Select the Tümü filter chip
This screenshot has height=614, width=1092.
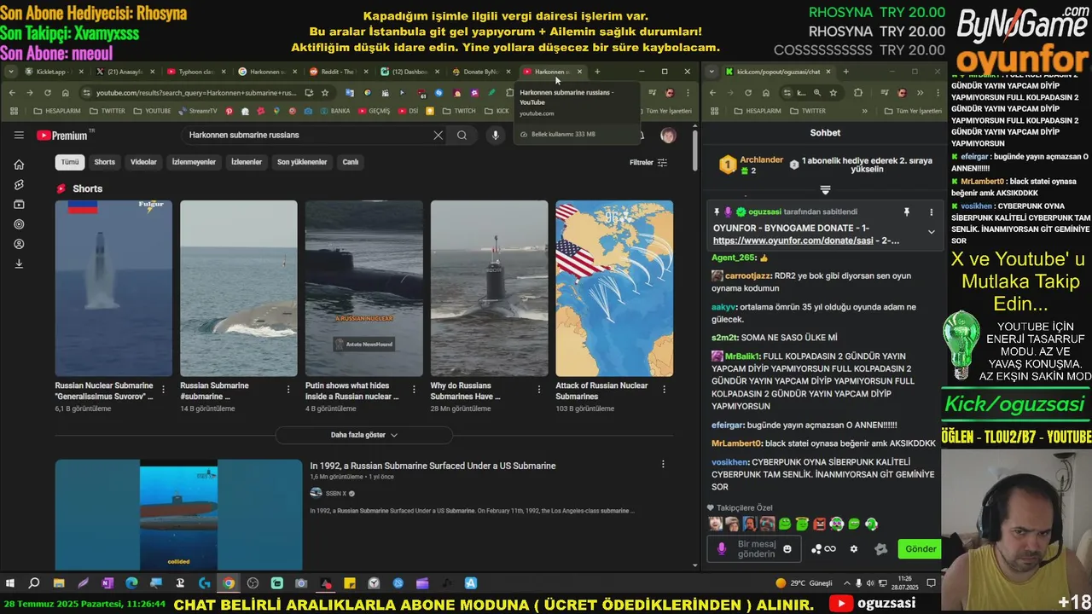click(70, 162)
